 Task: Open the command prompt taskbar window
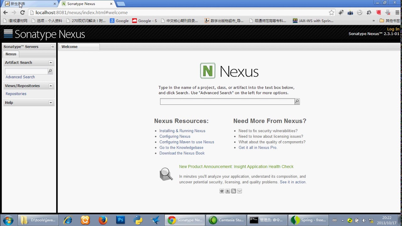[x=267, y=220]
